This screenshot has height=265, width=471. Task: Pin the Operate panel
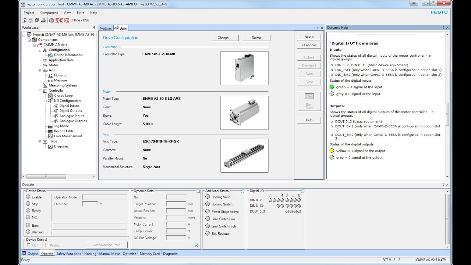(x=443, y=185)
